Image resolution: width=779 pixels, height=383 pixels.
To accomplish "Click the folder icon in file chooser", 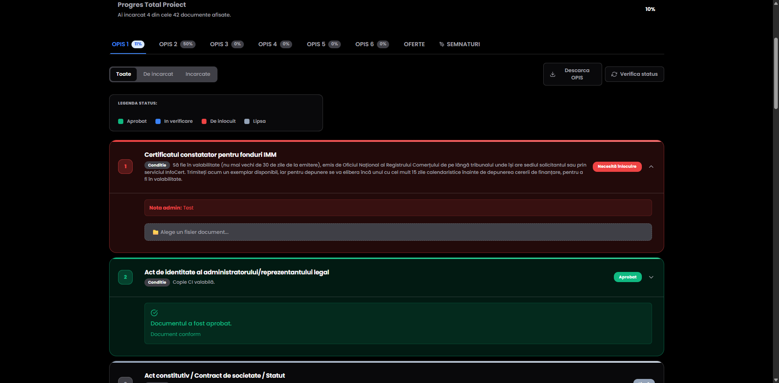I will pyautogui.click(x=155, y=232).
